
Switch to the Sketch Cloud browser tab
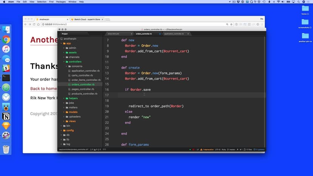coord(87,19)
